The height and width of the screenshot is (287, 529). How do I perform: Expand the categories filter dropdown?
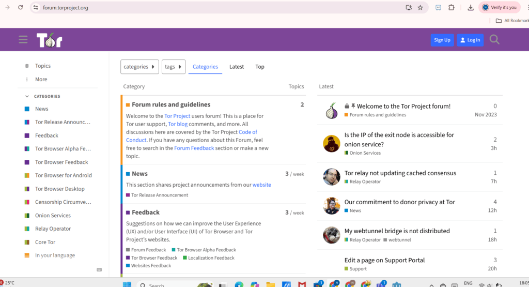(x=139, y=67)
